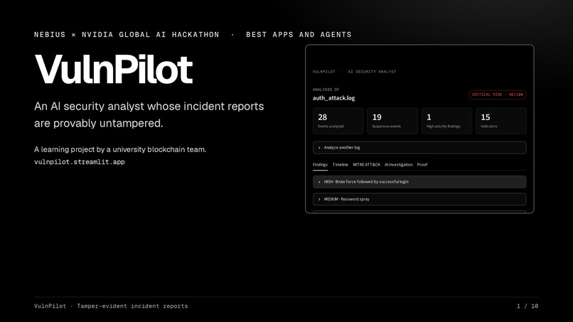This screenshot has height=322, width=573.
Task: Click the ANALYSIS OF label
Action: pos(326,90)
